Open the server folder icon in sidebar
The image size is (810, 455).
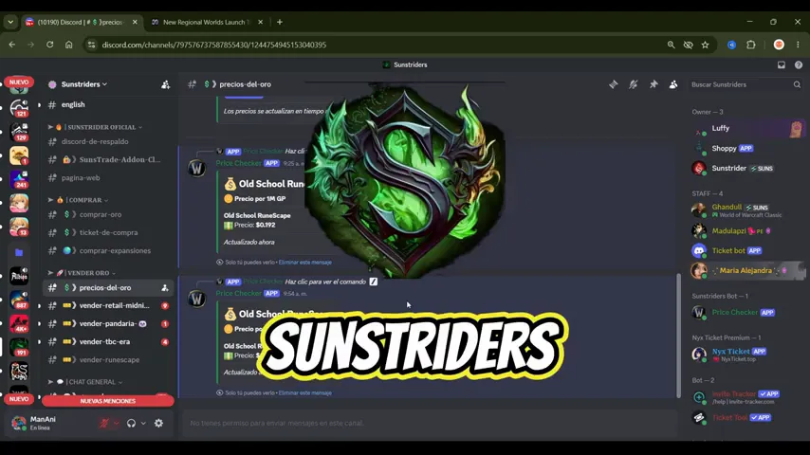pyautogui.click(x=19, y=252)
